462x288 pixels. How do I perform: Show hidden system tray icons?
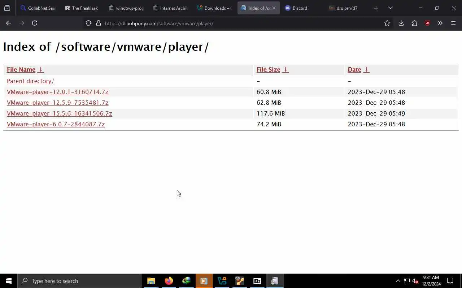[398, 281]
